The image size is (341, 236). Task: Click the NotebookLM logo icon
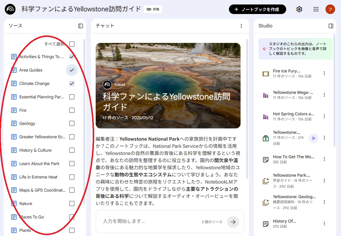tap(10, 9)
